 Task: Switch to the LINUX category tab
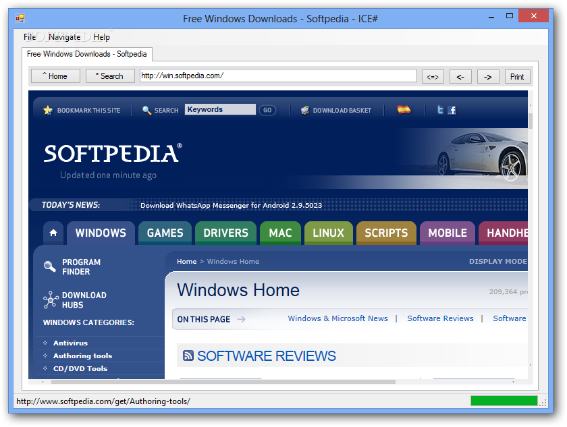coord(328,233)
